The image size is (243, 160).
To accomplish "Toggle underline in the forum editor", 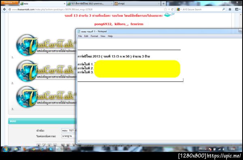I will (x=49, y=145).
